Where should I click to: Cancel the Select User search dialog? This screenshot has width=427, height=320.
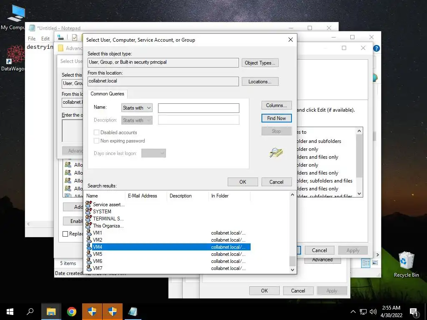tap(276, 182)
